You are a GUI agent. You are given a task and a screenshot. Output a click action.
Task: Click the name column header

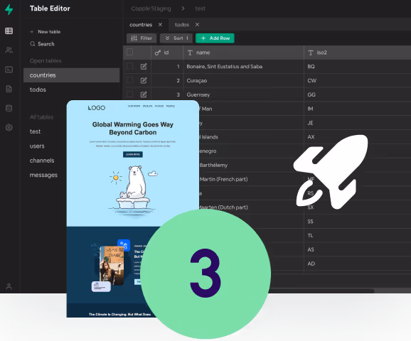243,53
